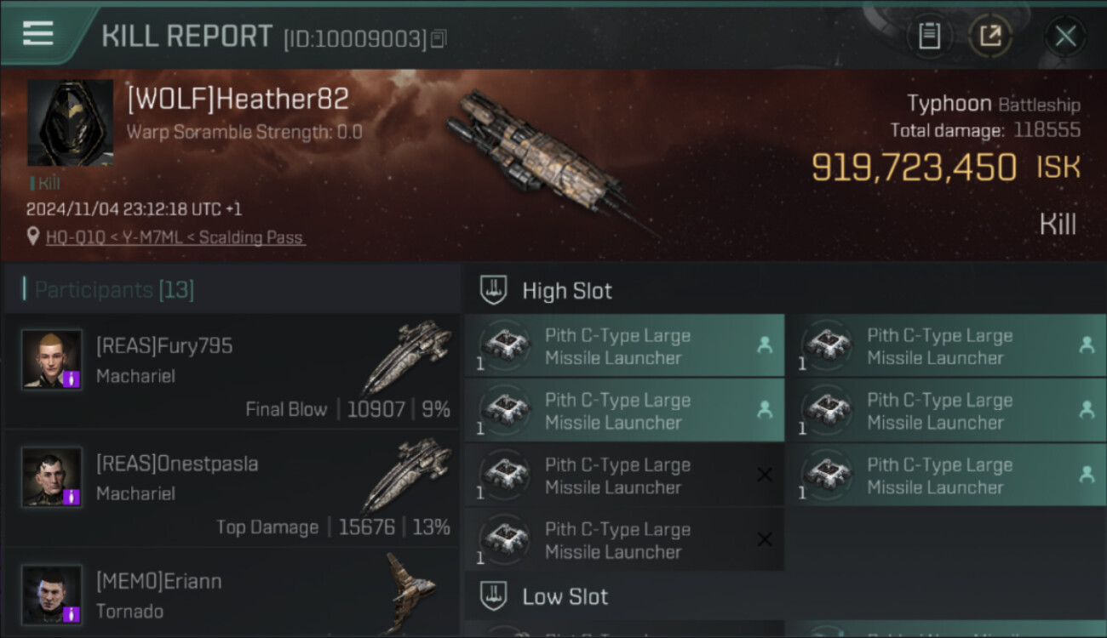The width and height of the screenshot is (1107, 638).
Task: View info badge on Onestpasla portrait
Action: [x=73, y=496]
